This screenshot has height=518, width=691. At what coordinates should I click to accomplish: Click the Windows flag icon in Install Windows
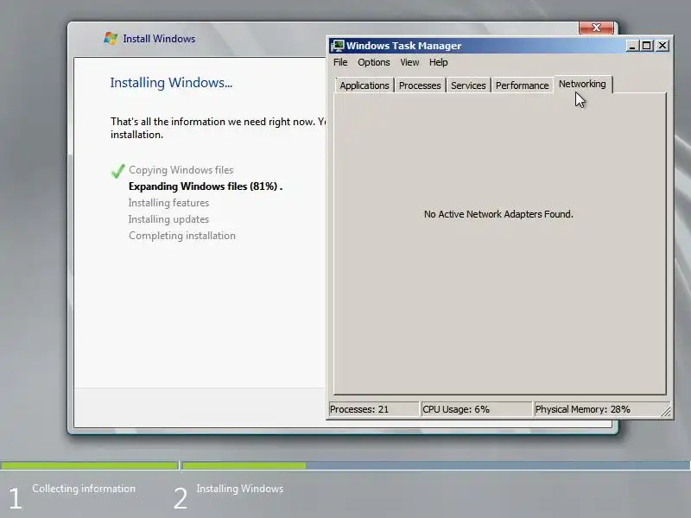pos(111,38)
